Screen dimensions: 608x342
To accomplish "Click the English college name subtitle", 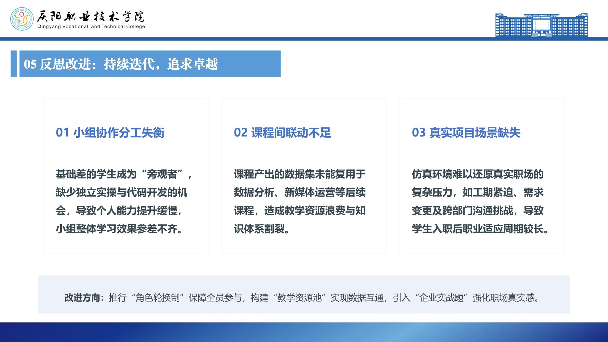I will pyautogui.click(x=91, y=26).
